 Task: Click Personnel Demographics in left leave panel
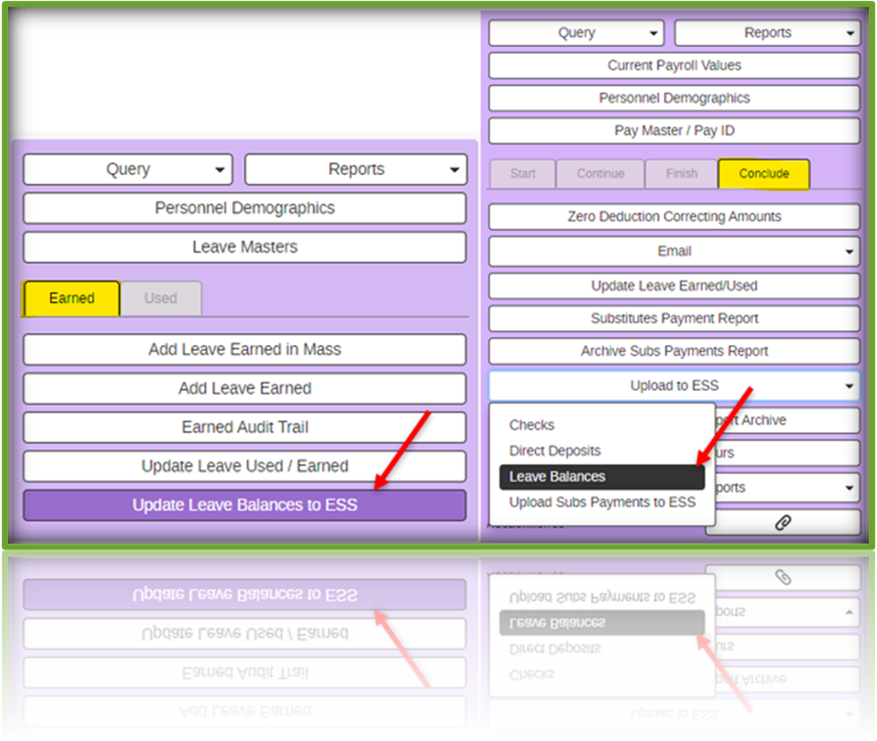[244, 208]
